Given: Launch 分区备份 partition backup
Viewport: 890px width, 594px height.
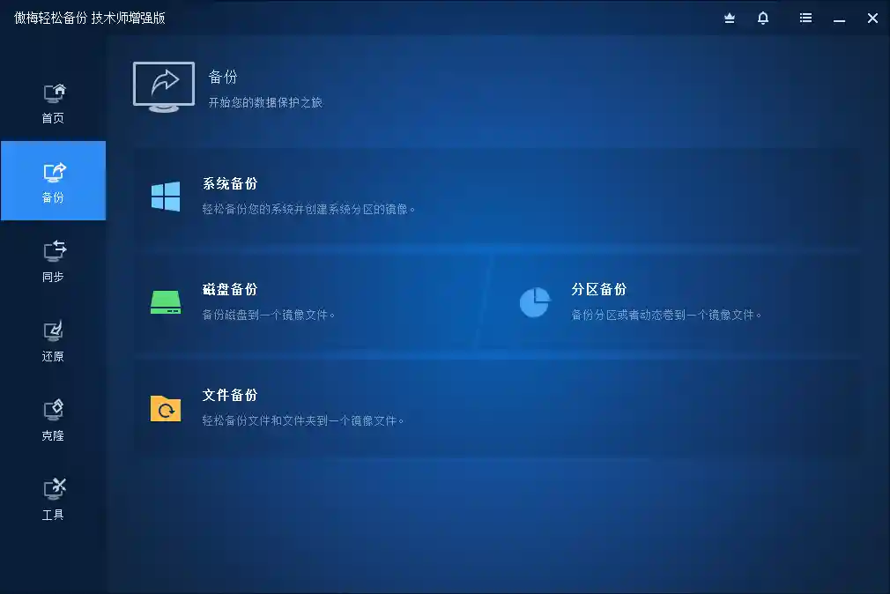Looking at the screenshot, I should click(x=599, y=290).
